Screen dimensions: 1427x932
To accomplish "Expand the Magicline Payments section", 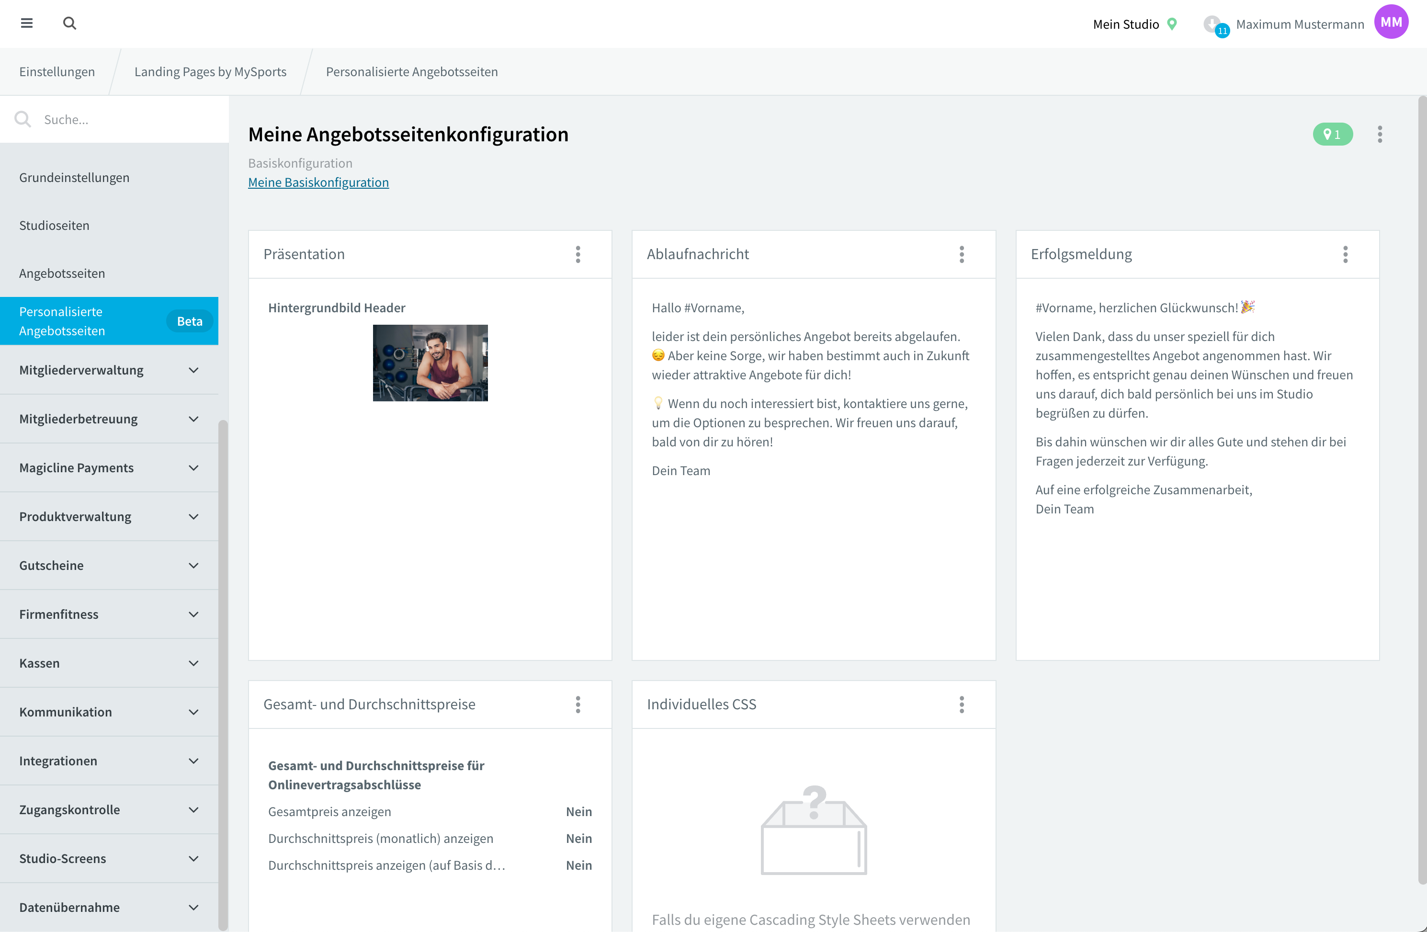I will point(109,468).
